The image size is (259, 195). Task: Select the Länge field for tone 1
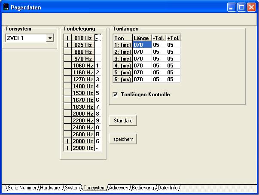pos(142,45)
